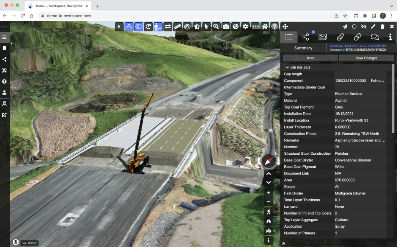The width and height of the screenshot is (397, 247).
Task: Open the hamburger menu in left sidebar
Action: coord(5,37)
